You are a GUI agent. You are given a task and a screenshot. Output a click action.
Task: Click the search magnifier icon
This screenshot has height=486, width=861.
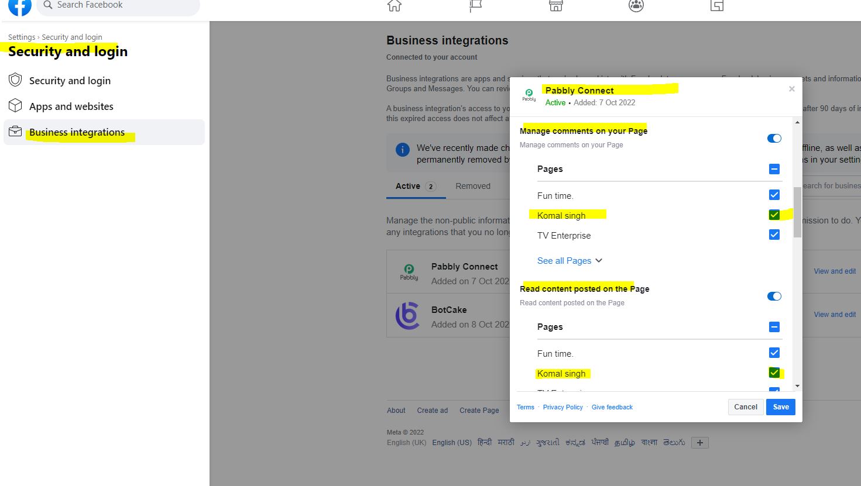48,5
